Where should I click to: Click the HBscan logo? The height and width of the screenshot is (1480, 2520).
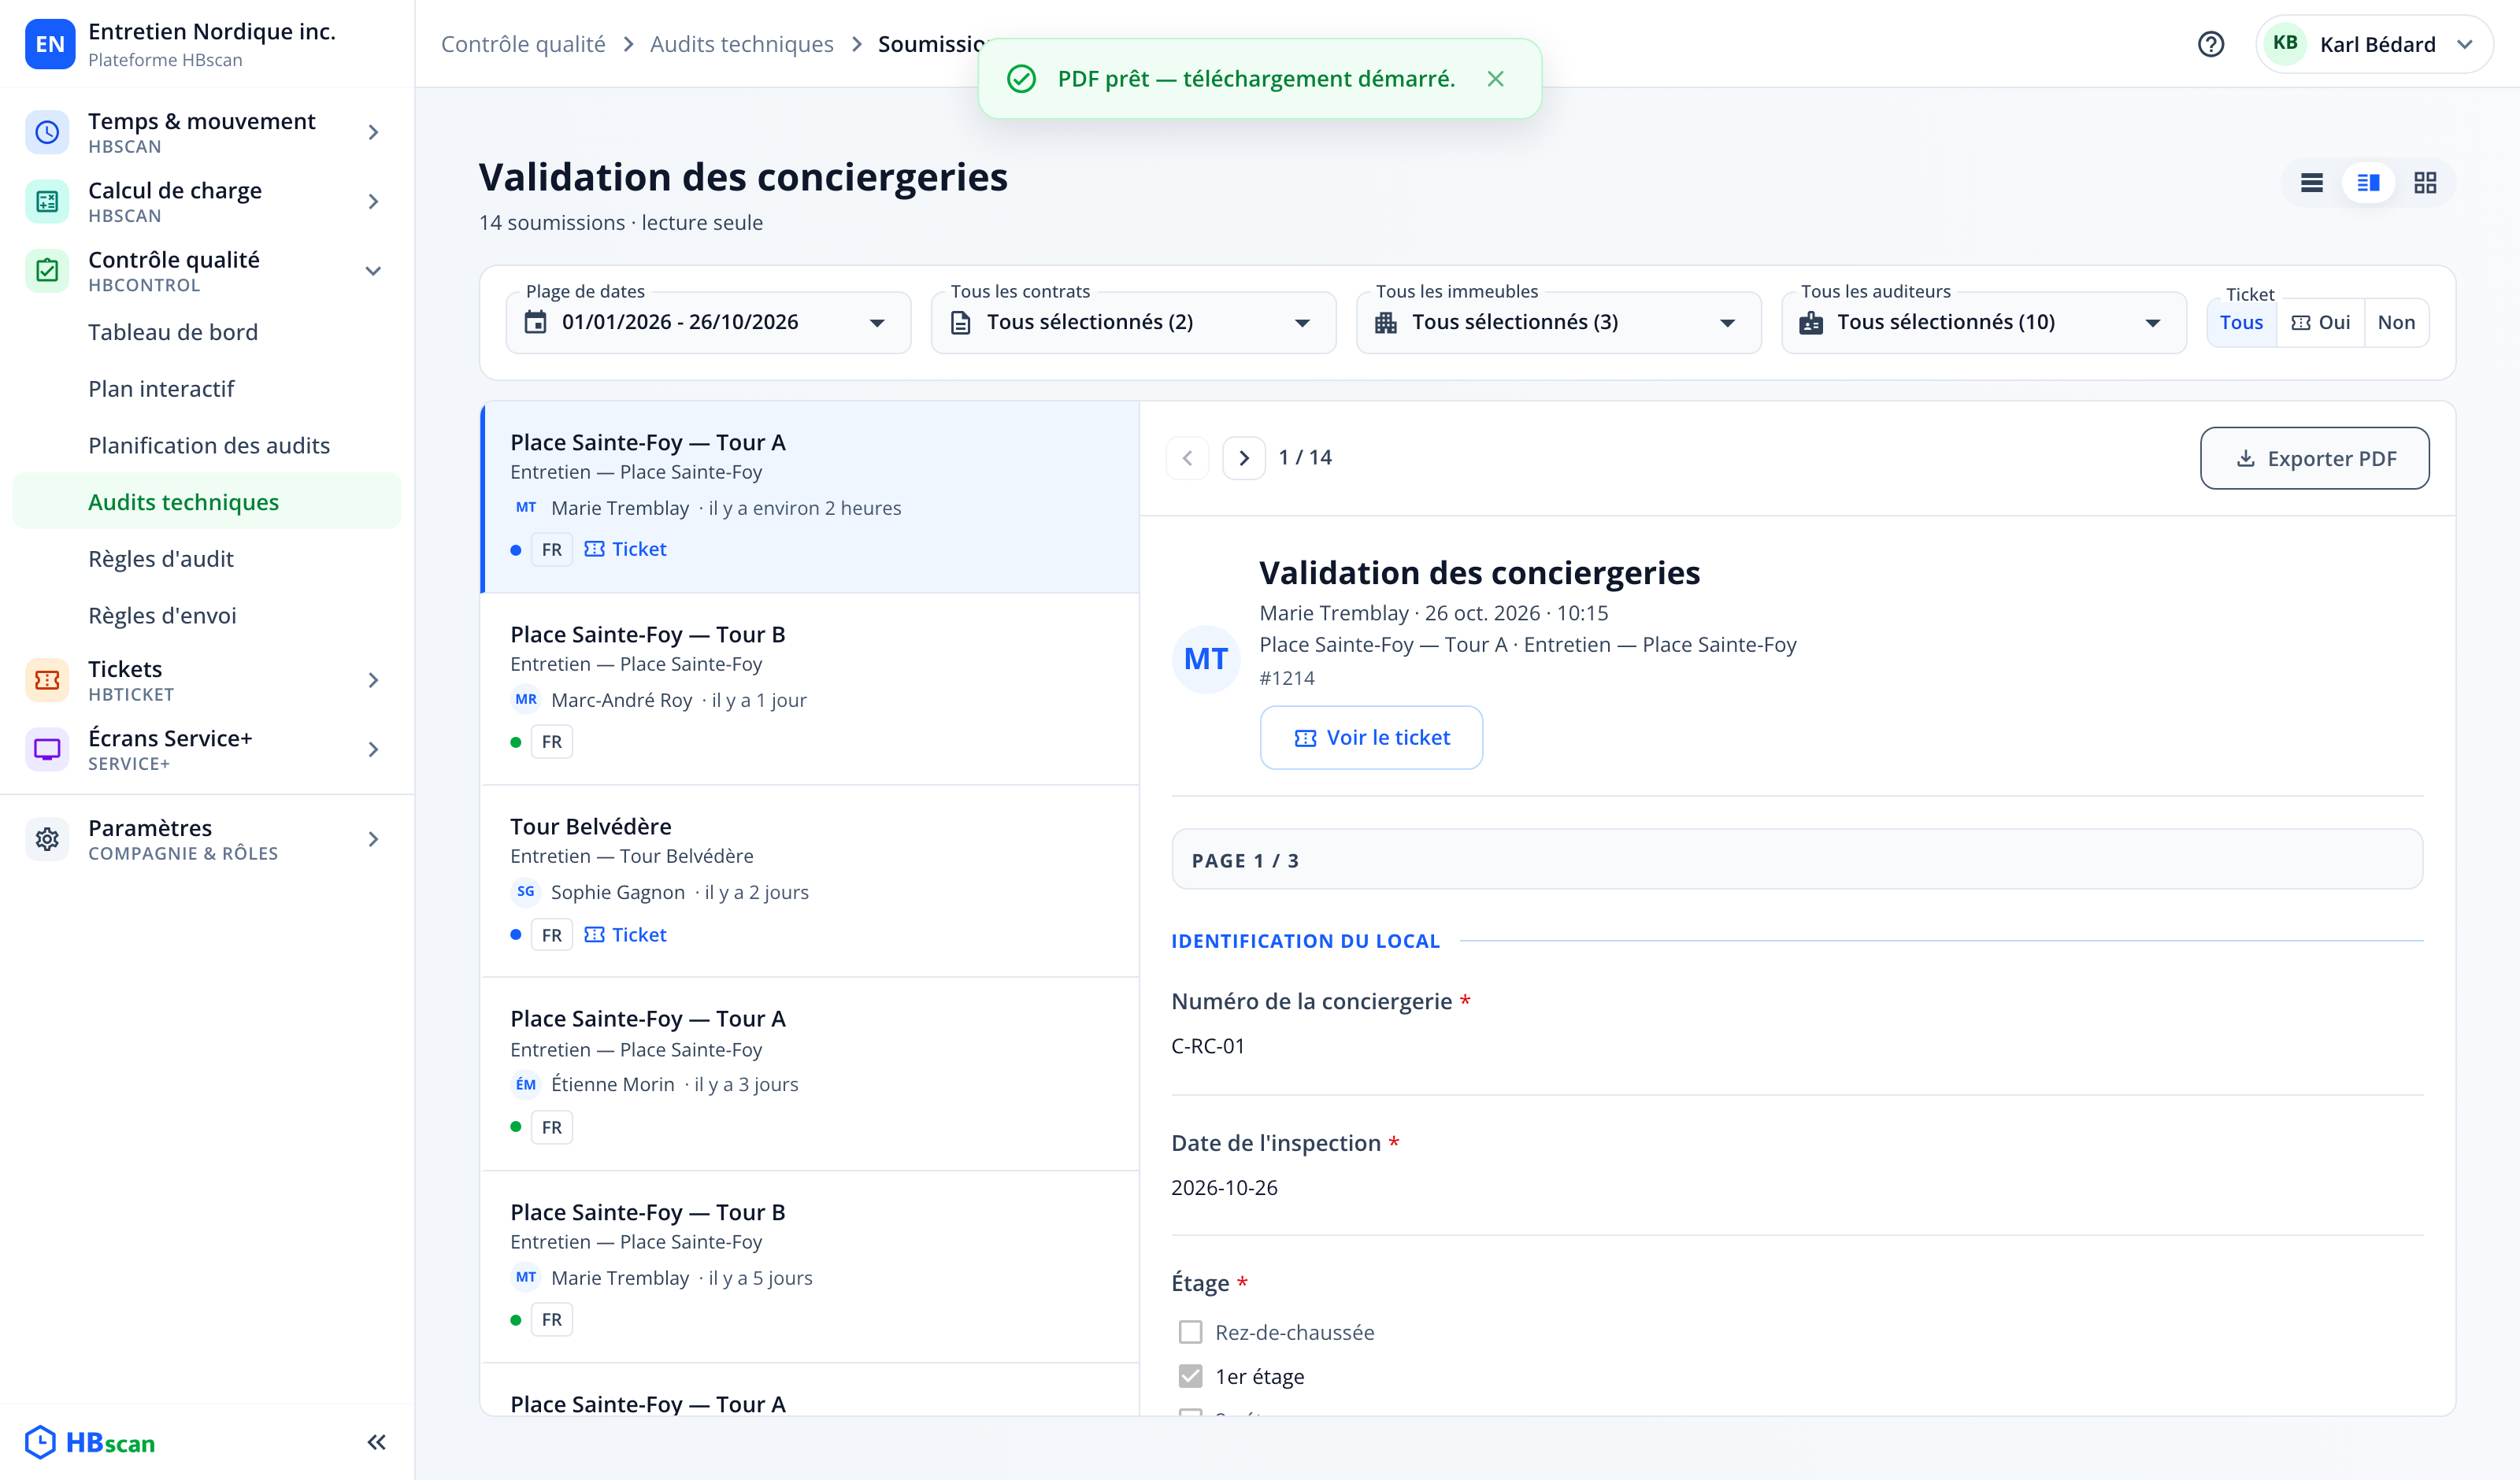coord(90,1442)
